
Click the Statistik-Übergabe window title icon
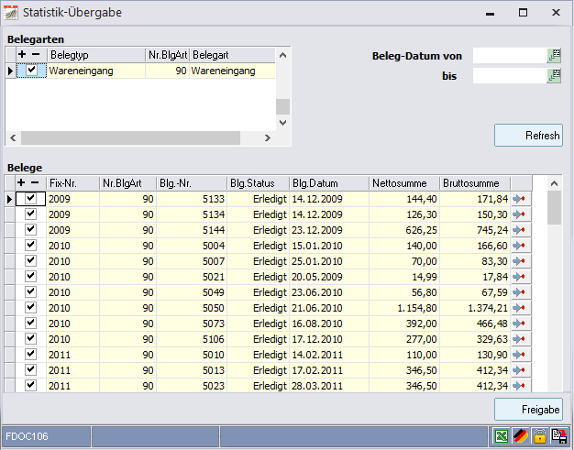11,13
